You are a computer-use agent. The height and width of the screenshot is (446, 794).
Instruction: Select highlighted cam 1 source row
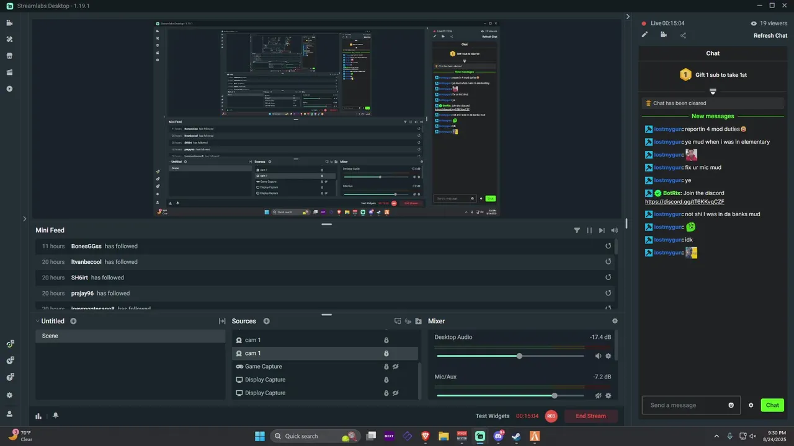325,353
